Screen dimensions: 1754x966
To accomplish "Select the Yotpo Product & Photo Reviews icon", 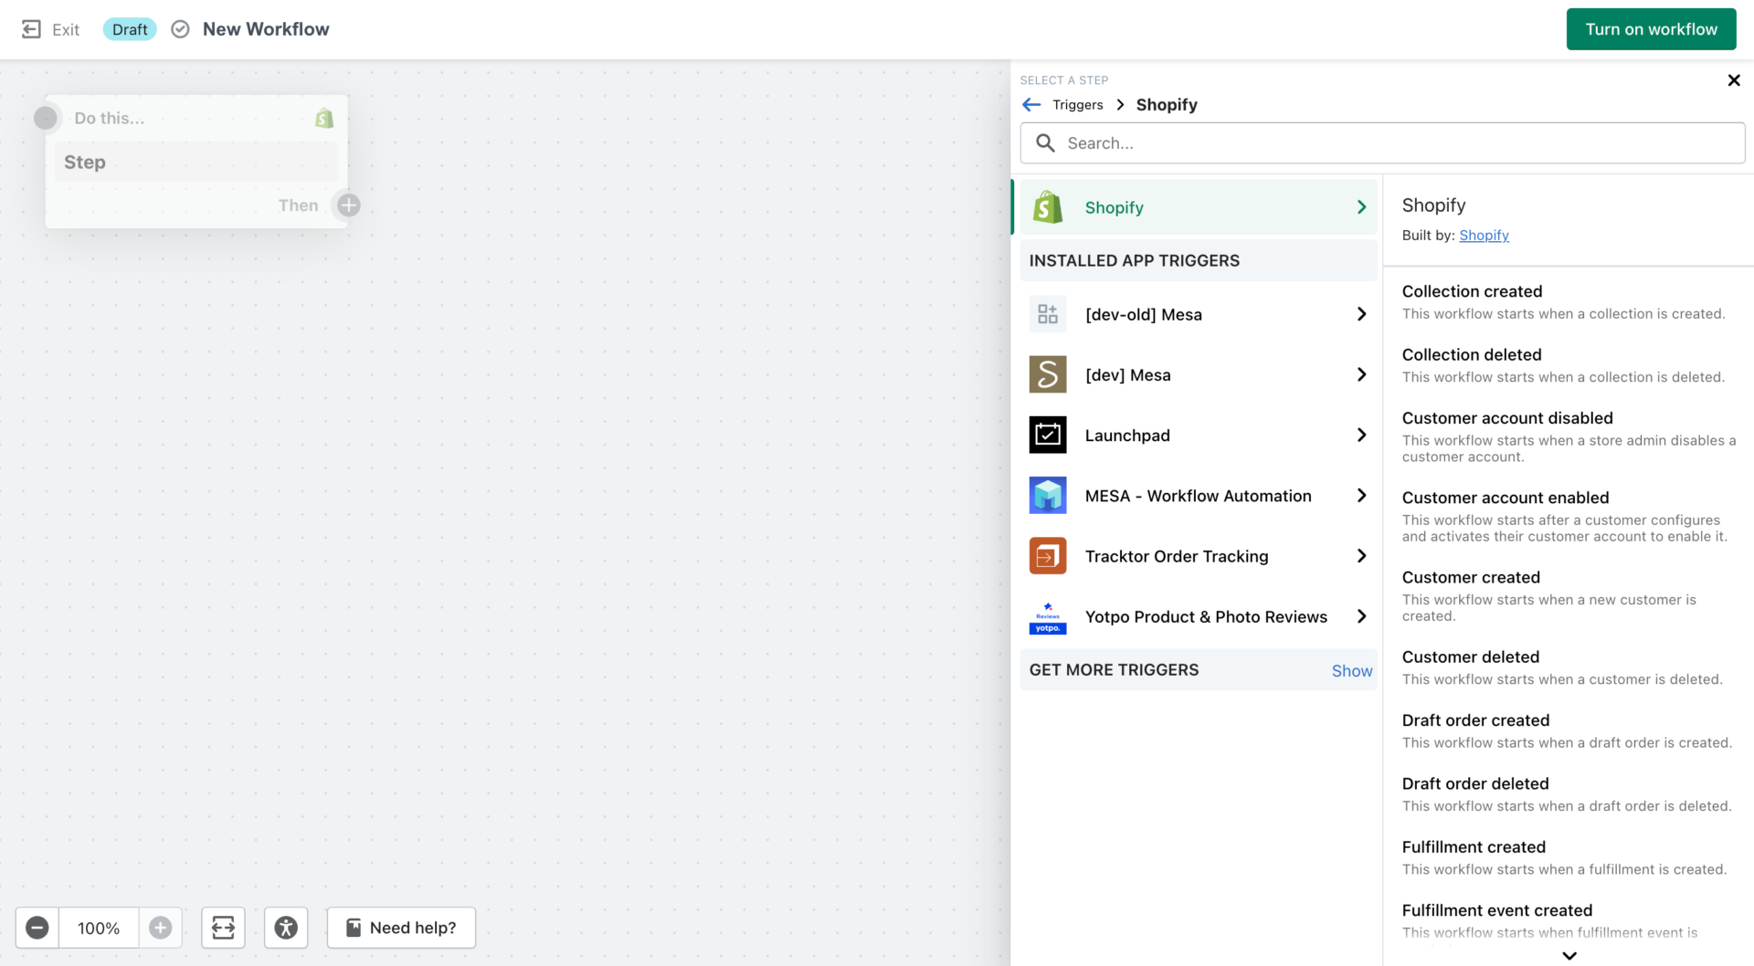I will point(1047,616).
